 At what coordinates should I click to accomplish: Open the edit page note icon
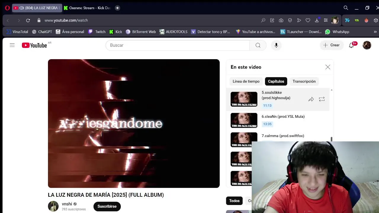(272, 20)
